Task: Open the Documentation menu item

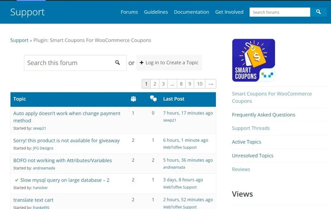Action: tap(191, 12)
